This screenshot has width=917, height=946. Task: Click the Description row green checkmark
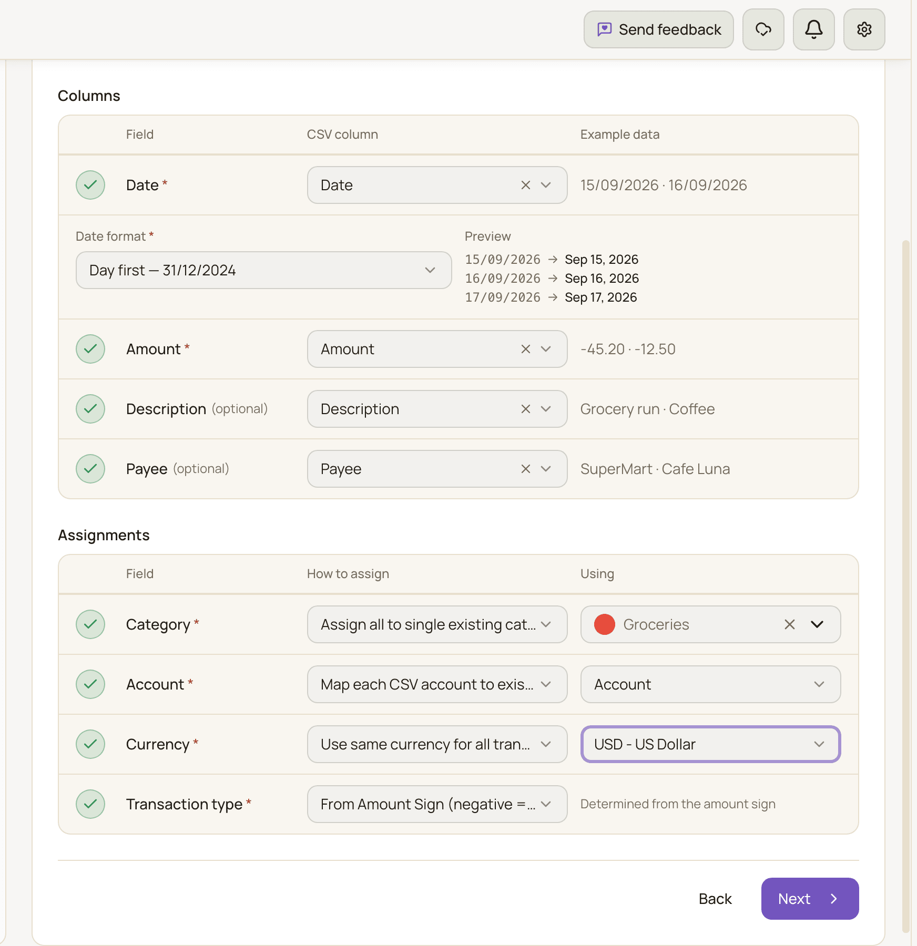tap(90, 409)
